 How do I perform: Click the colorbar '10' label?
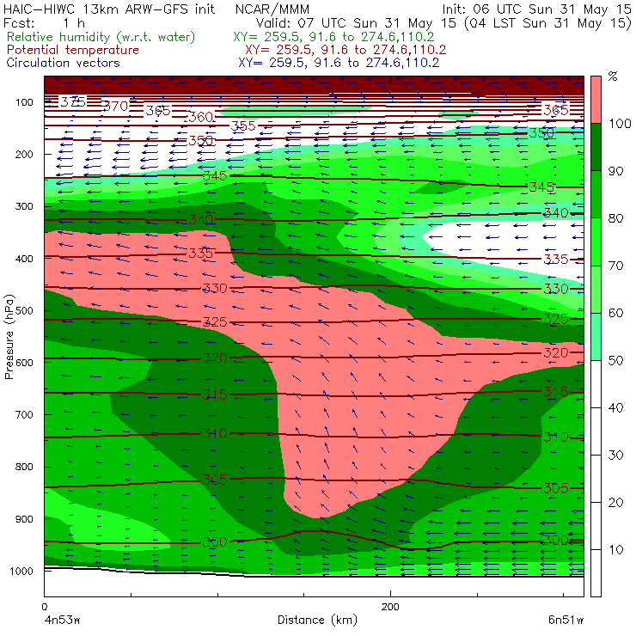615,549
